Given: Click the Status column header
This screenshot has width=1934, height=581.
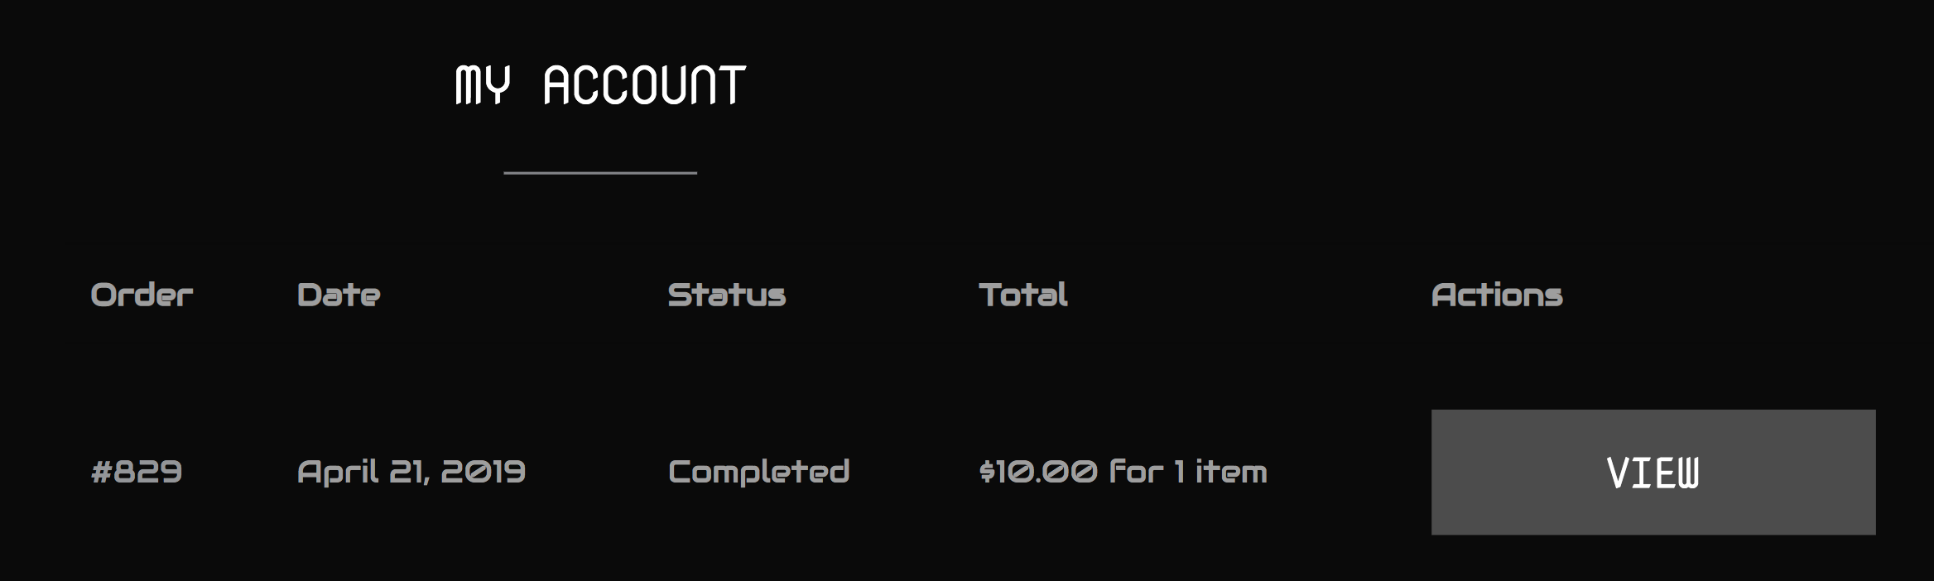Looking at the screenshot, I should tap(727, 295).
